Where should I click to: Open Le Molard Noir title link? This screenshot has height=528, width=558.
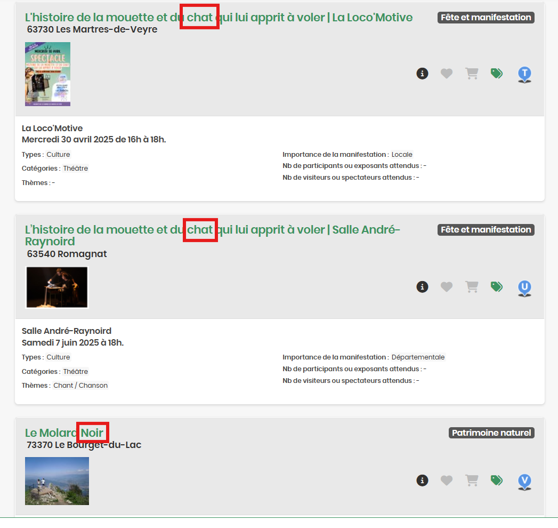(64, 433)
